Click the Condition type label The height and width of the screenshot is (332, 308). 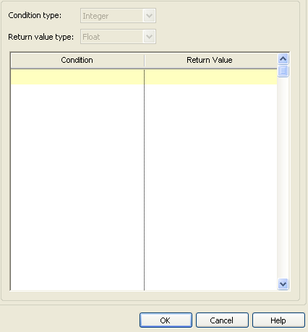35,15
